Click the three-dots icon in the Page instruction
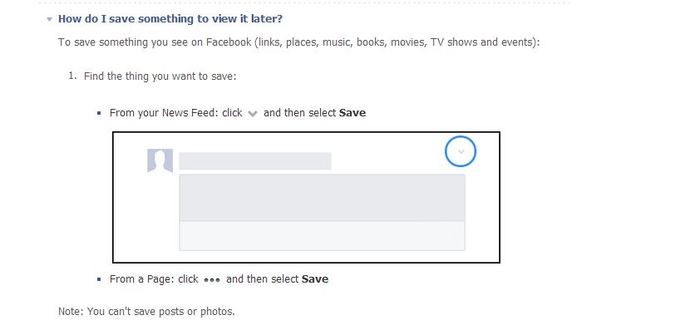The width and height of the screenshot is (675, 325). 212,280
